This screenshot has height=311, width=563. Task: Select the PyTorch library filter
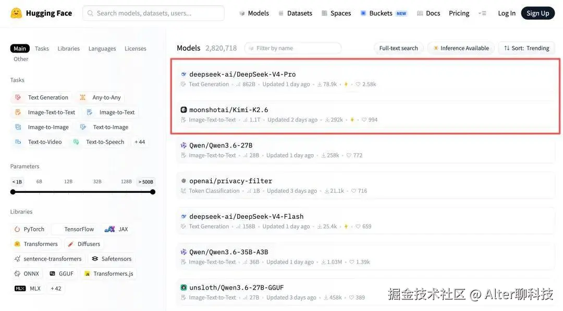pos(30,229)
